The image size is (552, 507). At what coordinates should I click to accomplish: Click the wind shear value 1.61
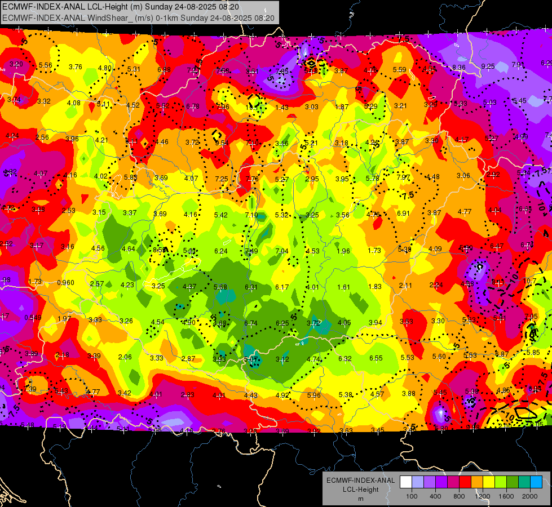tap(343, 287)
